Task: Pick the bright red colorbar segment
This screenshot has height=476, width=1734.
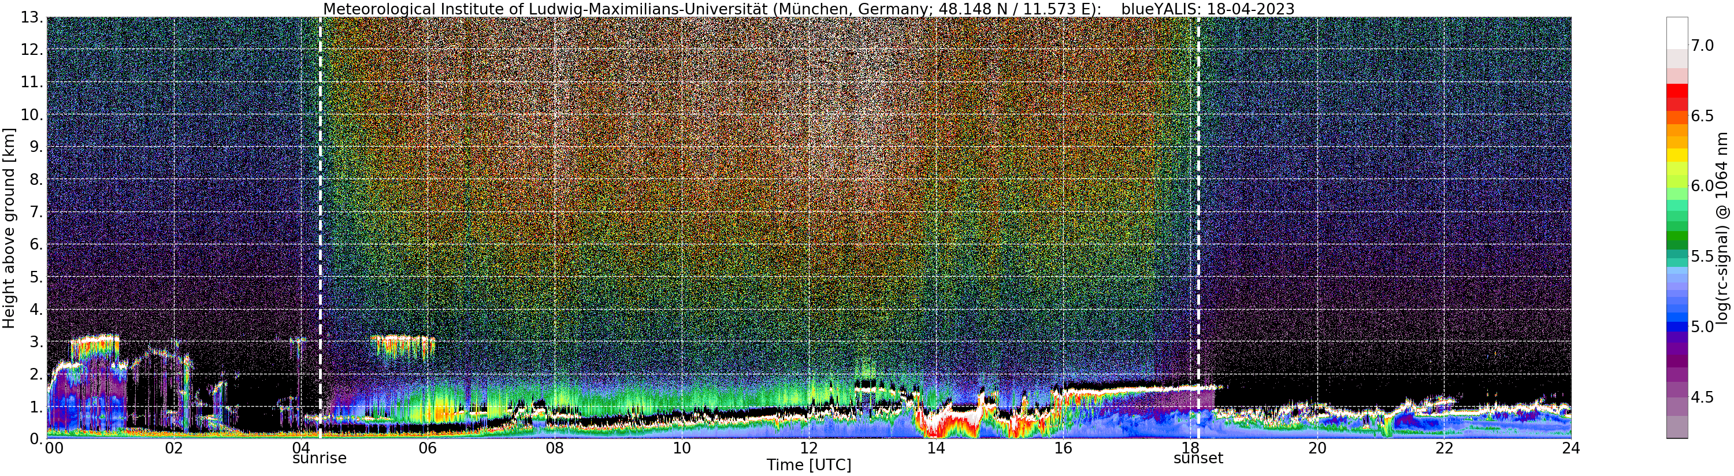Action: coord(1677,91)
